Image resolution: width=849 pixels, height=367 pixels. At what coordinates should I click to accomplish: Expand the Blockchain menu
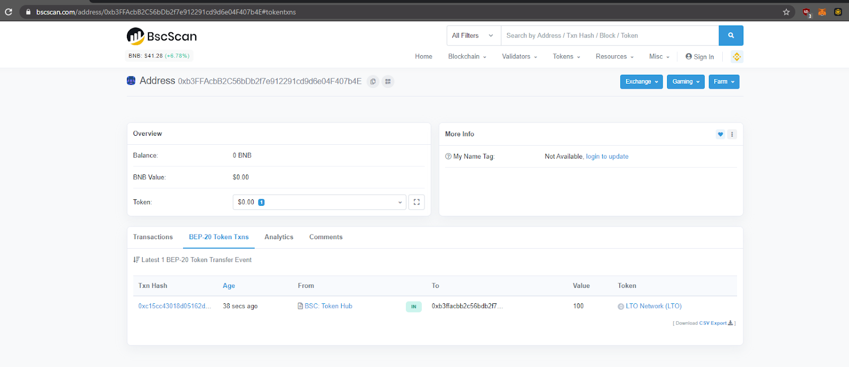coord(467,57)
